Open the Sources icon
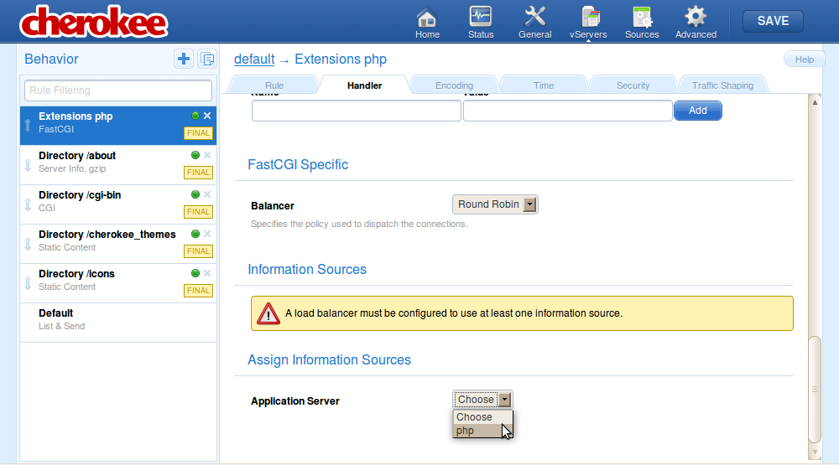839x465 pixels. coord(642,23)
